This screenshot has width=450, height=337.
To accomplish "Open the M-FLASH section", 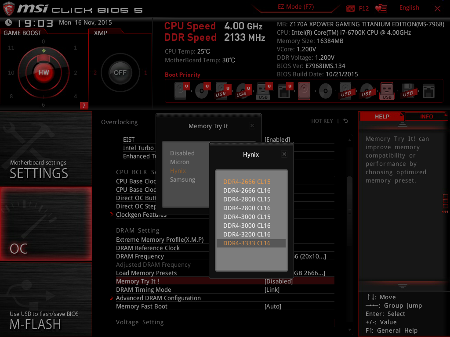I will pyautogui.click(x=46, y=299).
